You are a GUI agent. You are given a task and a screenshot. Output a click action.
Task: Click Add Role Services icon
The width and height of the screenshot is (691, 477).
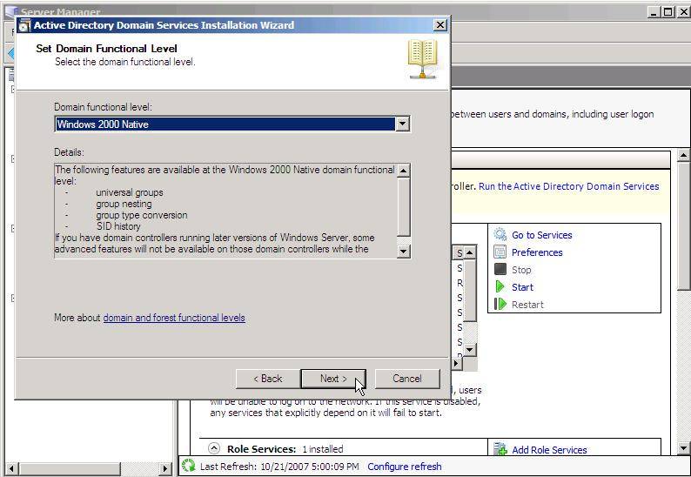[x=500, y=449]
